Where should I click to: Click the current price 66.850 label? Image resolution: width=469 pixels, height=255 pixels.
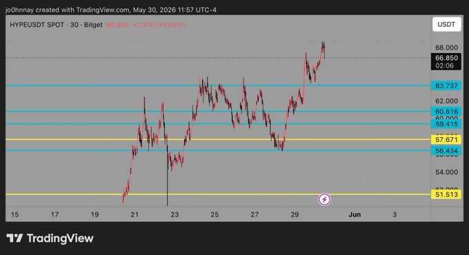pyautogui.click(x=446, y=61)
